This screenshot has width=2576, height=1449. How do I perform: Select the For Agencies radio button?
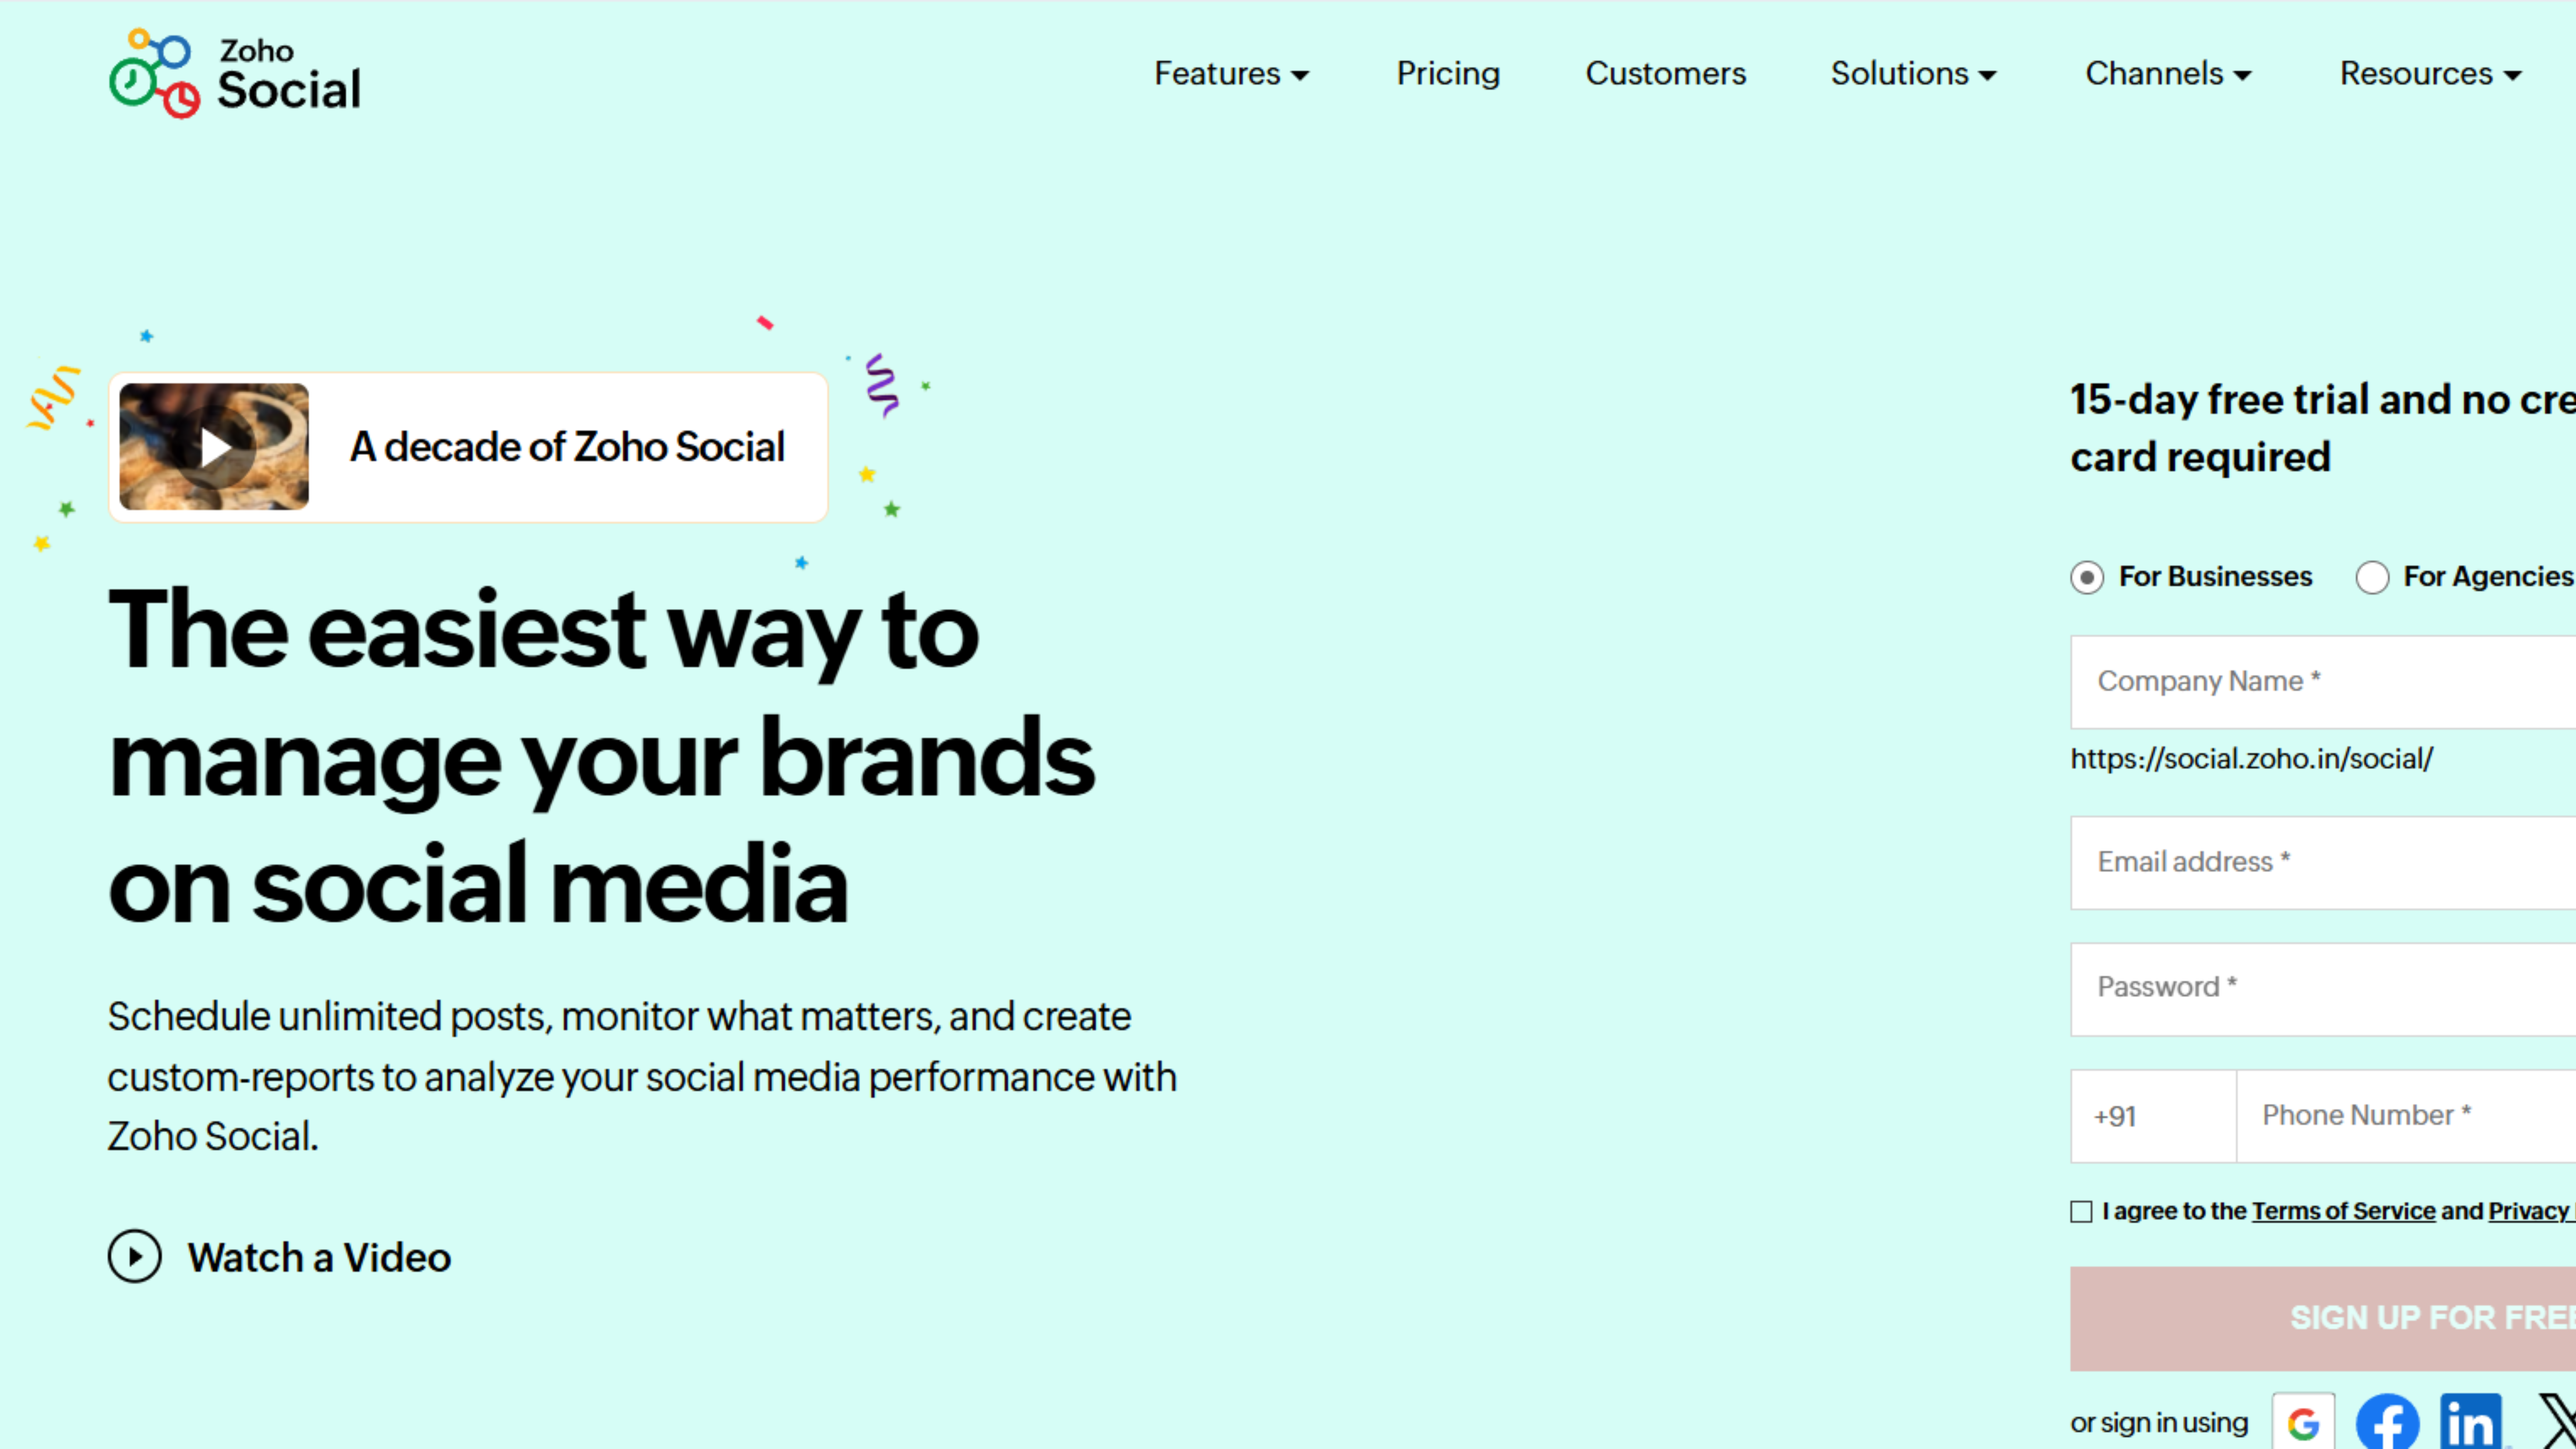(x=2372, y=577)
